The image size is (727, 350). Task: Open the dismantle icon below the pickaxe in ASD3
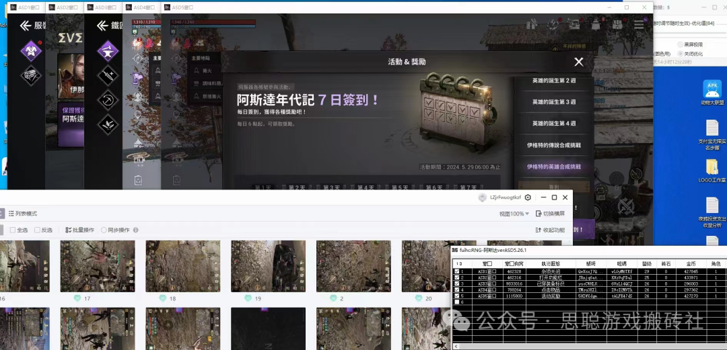click(108, 124)
